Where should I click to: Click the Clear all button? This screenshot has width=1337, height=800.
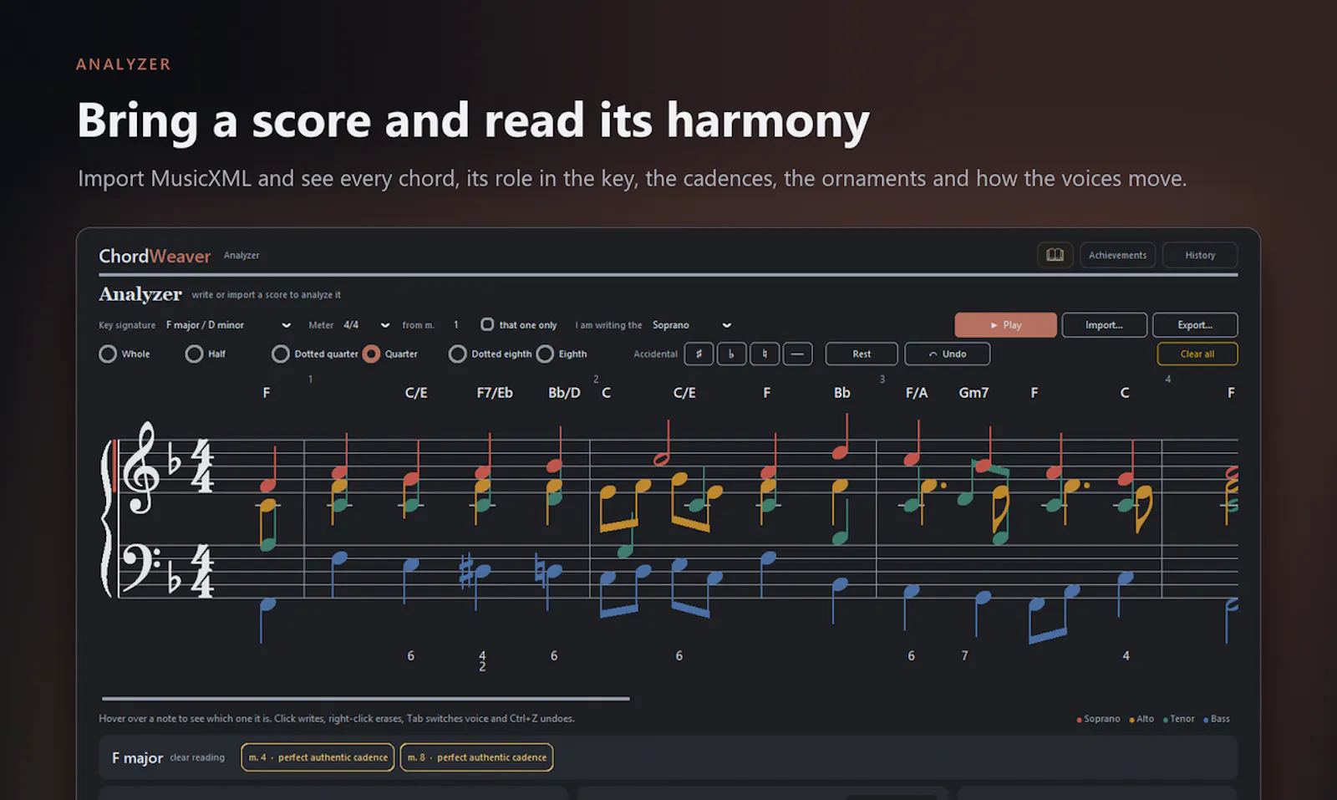tap(1197, 354)
